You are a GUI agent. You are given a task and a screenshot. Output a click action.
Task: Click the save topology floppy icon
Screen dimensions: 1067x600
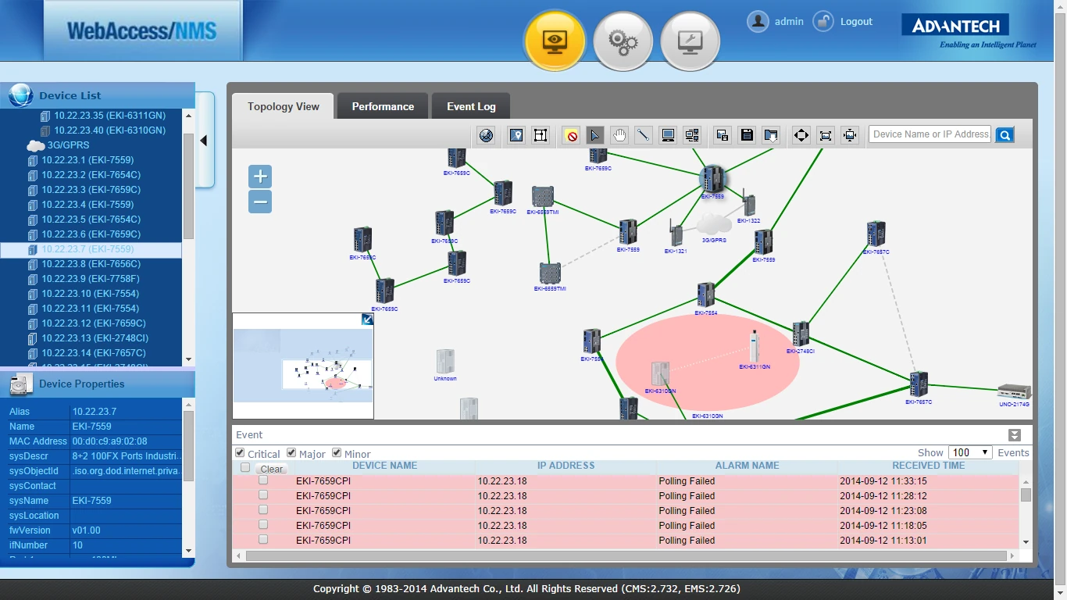(x=747, y=135)
